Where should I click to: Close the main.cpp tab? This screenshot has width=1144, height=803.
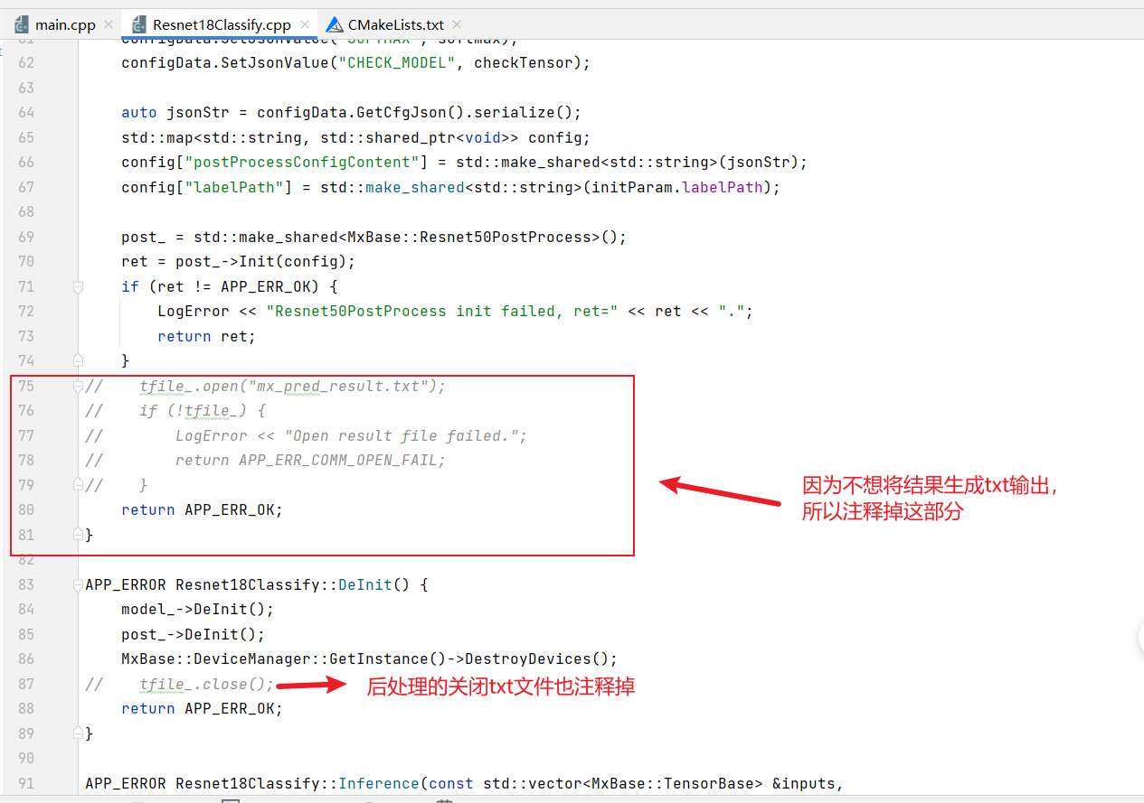[109, 25]
